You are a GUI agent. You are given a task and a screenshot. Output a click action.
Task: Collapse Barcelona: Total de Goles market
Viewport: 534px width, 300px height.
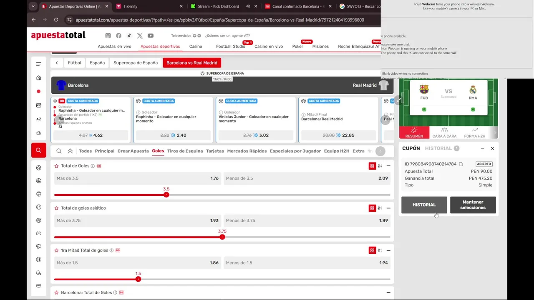388,292
